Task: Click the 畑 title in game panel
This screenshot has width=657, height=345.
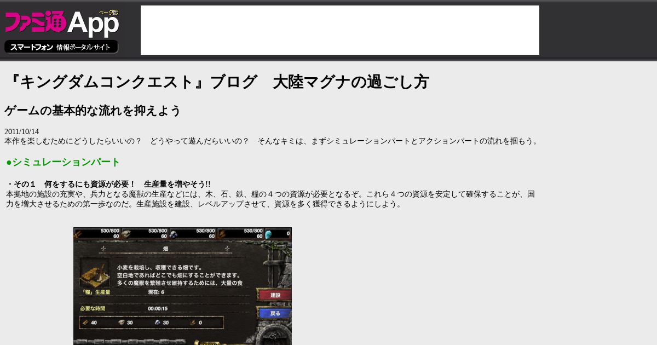Action: pos(166,249)
